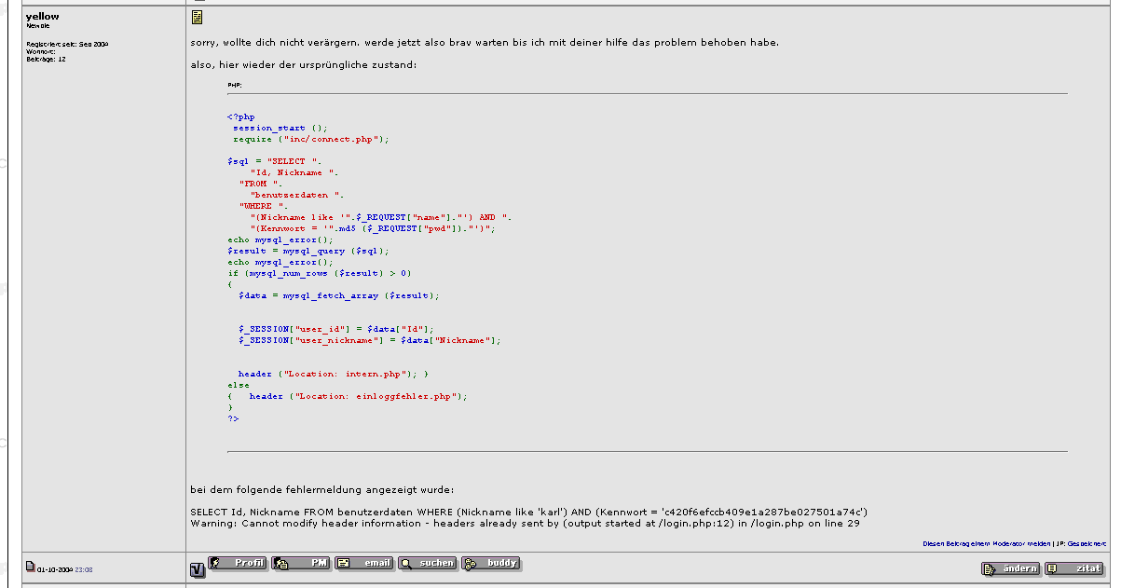Click the 'header ("Location: einloggfehler.php")' code line
This screenshot has width=1121, height=588.
pyautogui.click(x=358, y=396)
